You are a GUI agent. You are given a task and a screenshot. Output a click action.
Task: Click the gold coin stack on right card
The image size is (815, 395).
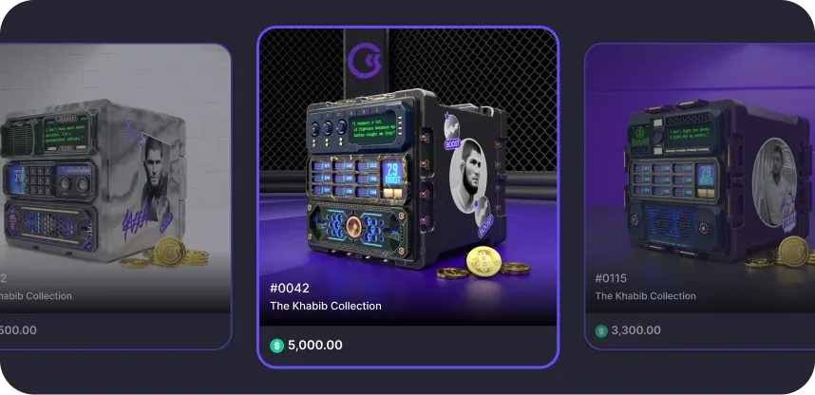(788, 254)
